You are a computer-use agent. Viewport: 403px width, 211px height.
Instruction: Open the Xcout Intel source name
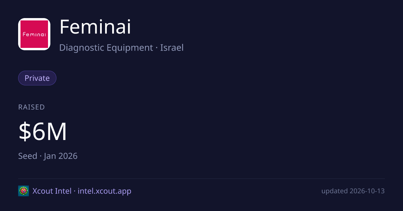(52, 191)
